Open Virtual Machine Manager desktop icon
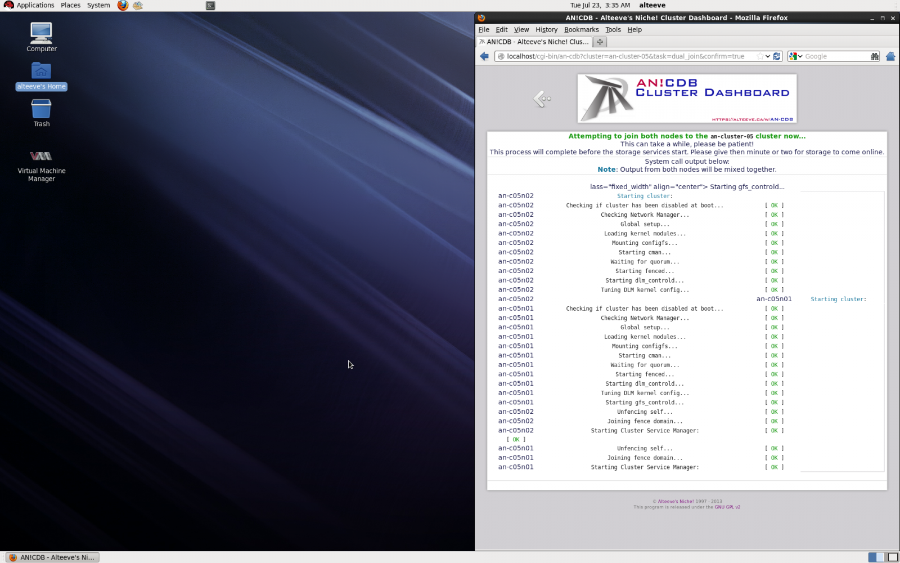This screenshot has height=563, width=900. [x=41, y=164]
